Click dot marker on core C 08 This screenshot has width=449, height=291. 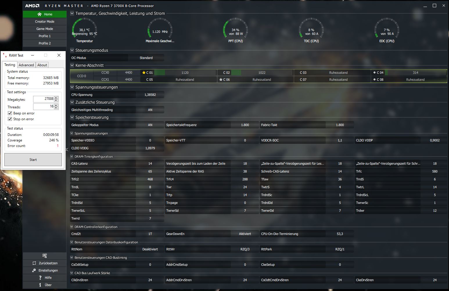374,80
